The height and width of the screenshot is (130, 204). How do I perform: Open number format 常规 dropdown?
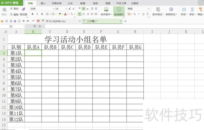click(148, 9)
